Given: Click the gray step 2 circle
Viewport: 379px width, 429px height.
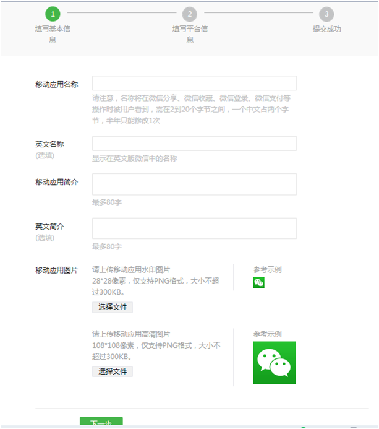Looking at the screenshot, I should (x=189, y=14).
